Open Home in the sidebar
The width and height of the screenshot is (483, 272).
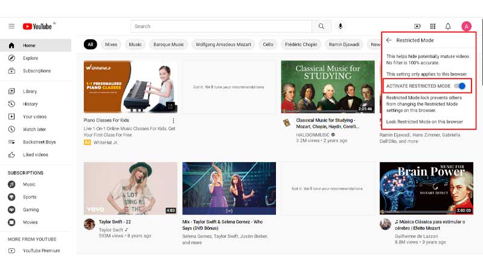point(36,45)
